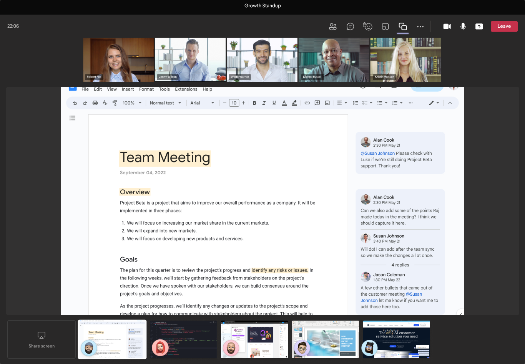Toggle the checklist formatting option

pyautogui.click(x=365, y=103)
